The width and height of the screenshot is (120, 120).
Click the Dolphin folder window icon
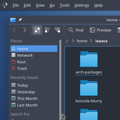click(x=13, y=20)
